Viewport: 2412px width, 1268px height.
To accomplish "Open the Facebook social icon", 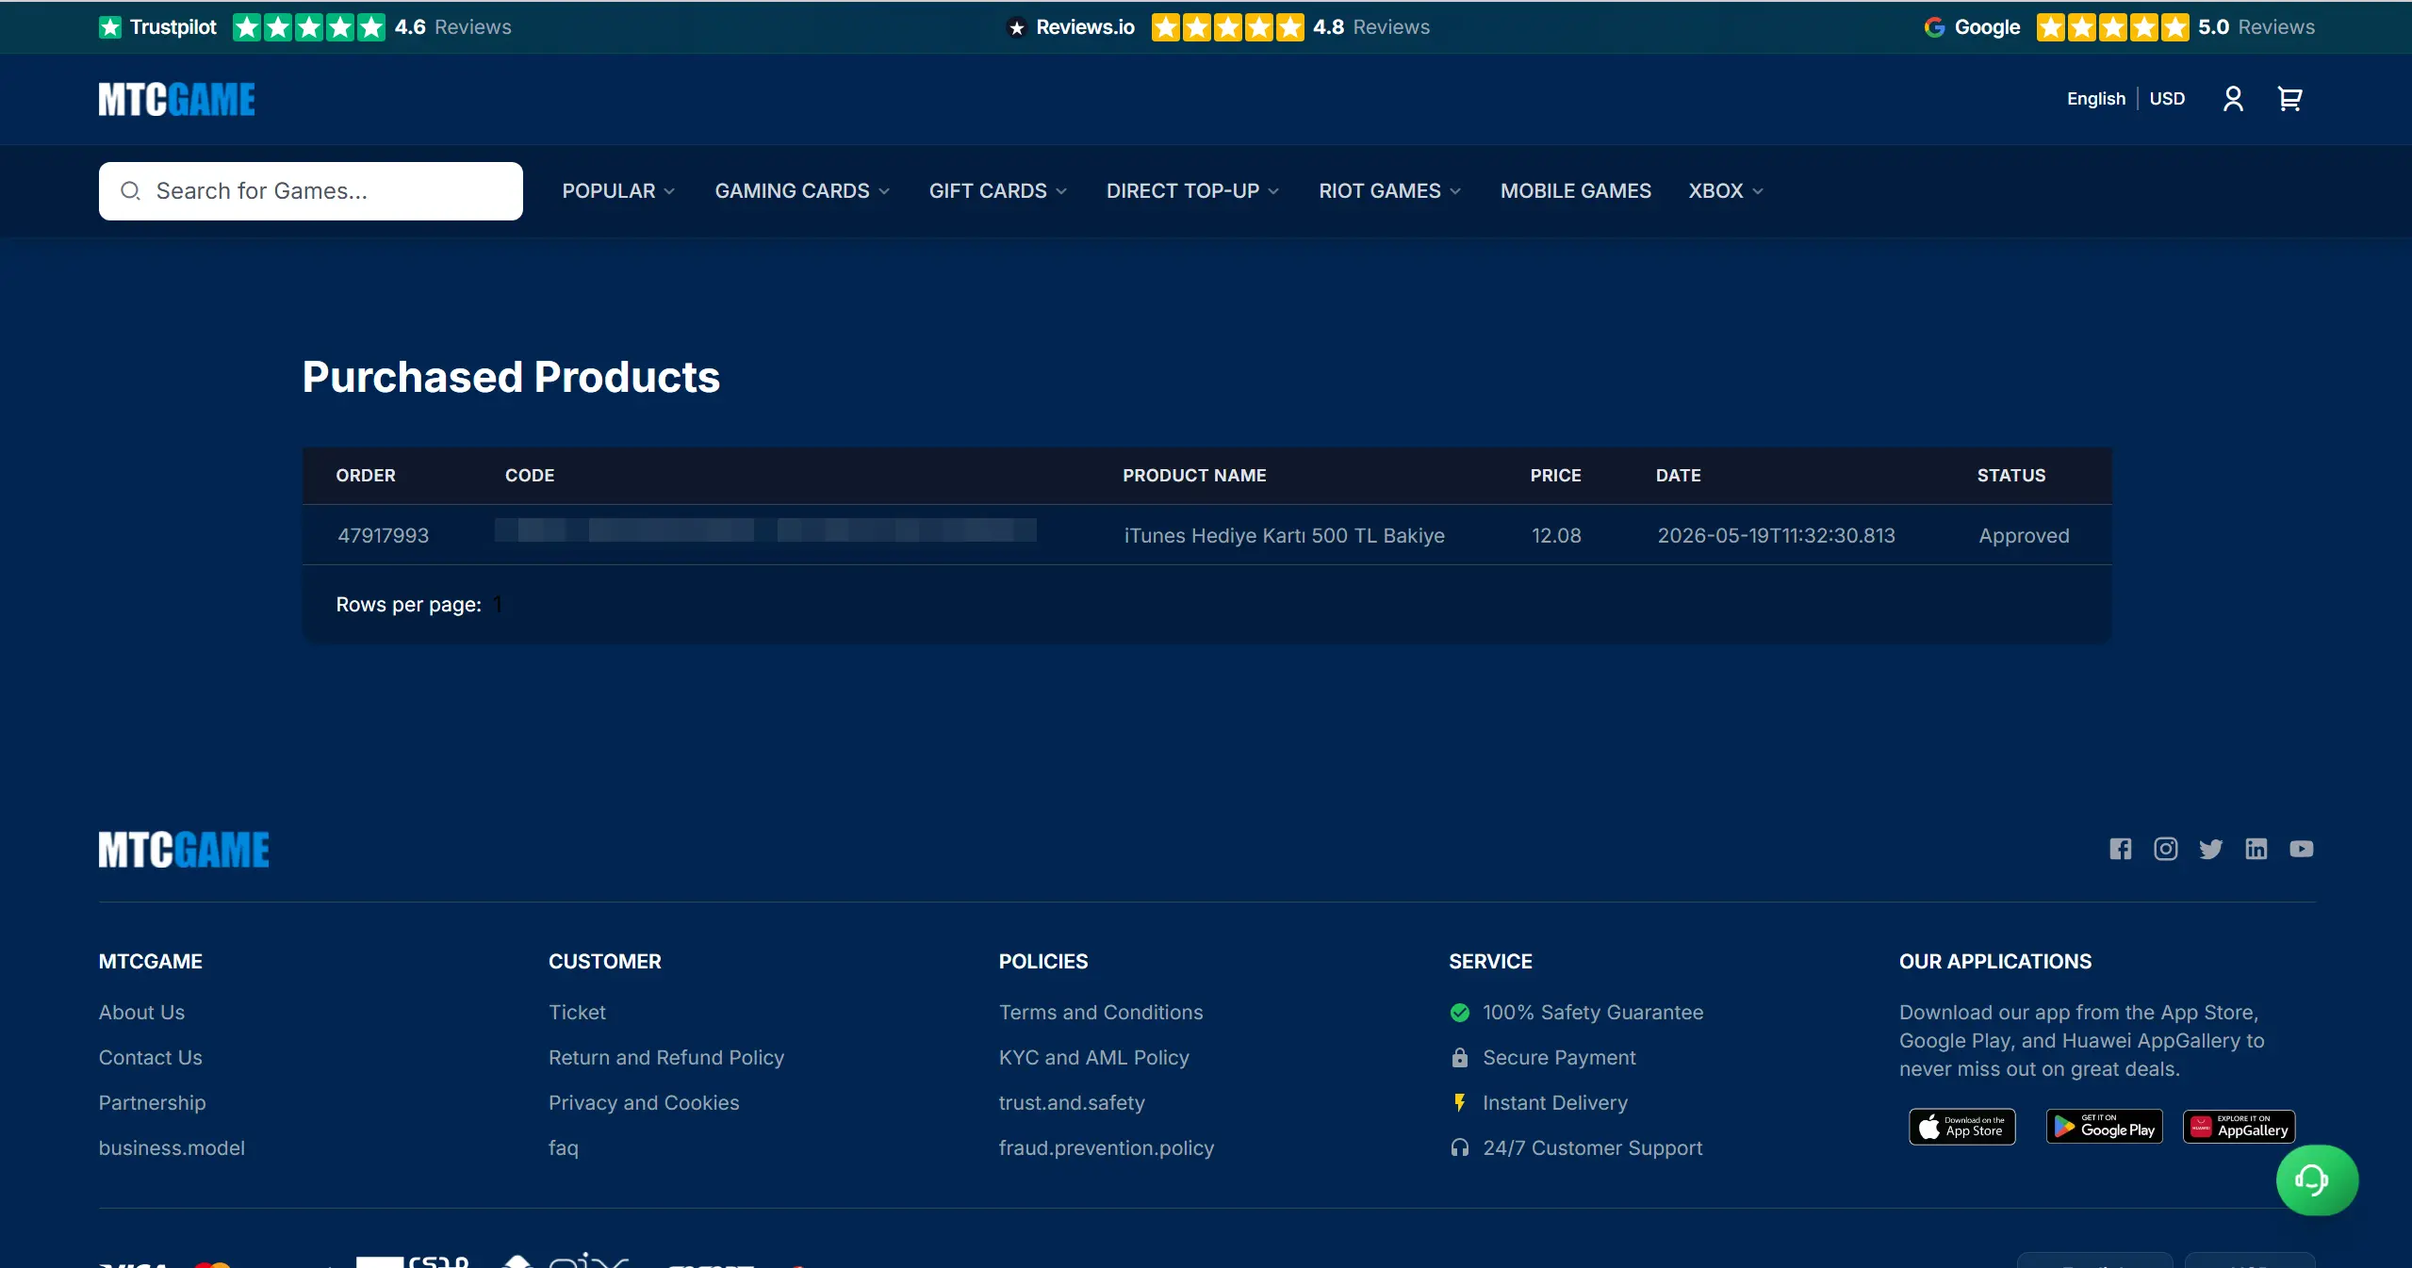I will coord(2120,849).
